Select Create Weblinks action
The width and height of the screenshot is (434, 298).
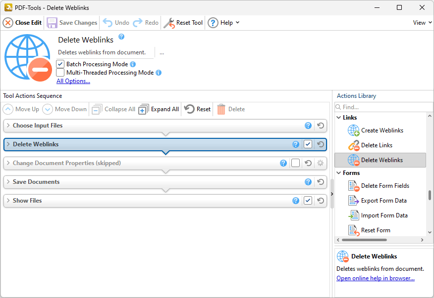coord(380,130)
